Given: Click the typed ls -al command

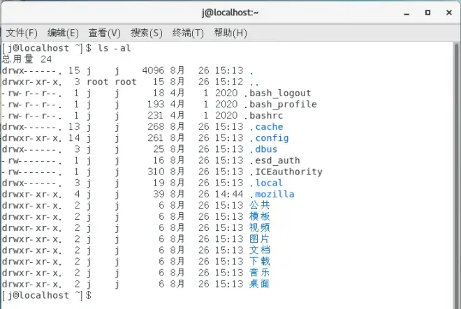Looking at the screenshot, I should tap(115, 48).
